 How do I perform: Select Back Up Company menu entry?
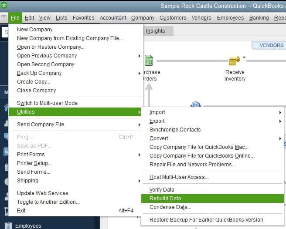[x=39, y=73]
